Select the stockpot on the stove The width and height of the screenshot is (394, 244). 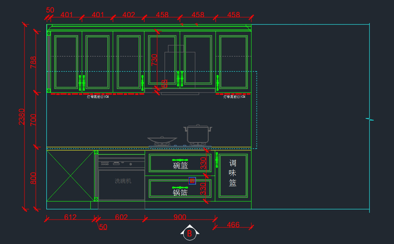point(198,134)
